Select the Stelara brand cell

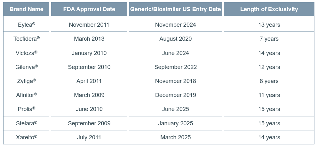coord(26,123)
